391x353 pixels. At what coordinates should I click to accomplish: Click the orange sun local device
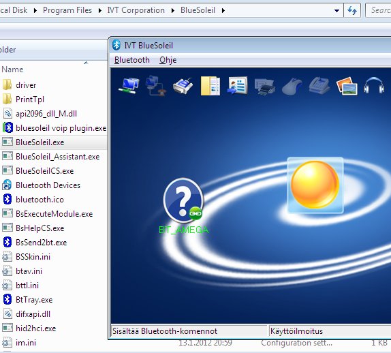(x=315, y=185)
